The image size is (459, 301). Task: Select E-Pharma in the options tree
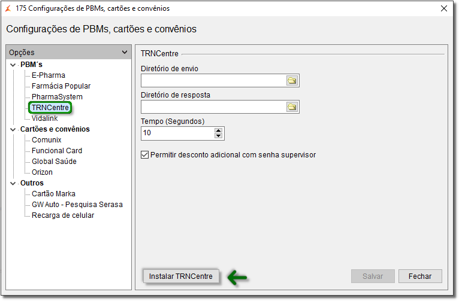point(49,75)
